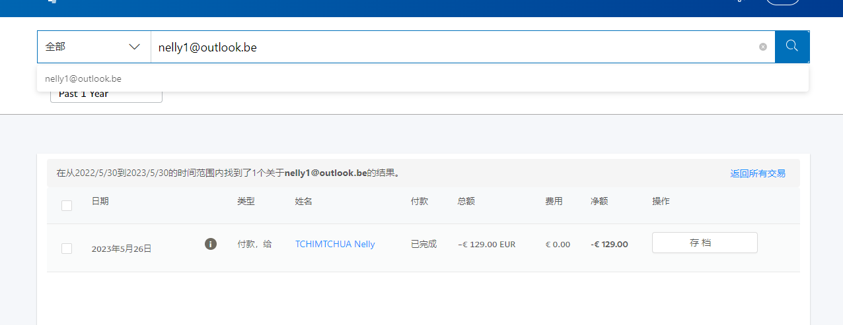Click the −€ 129.00 EUR gross amount
The height and width of the screenshot is (325, 843).
[486, 244]
